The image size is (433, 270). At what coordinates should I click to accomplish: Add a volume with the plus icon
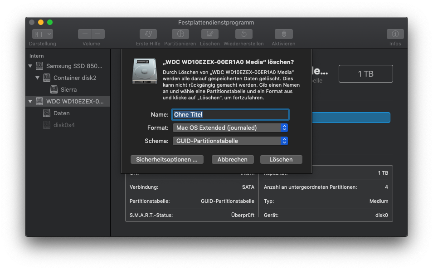[x=85, y=34]
